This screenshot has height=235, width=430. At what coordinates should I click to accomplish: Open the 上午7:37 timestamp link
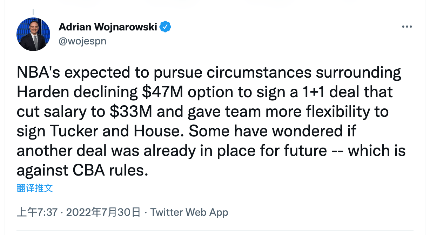(x=37, y=212)
